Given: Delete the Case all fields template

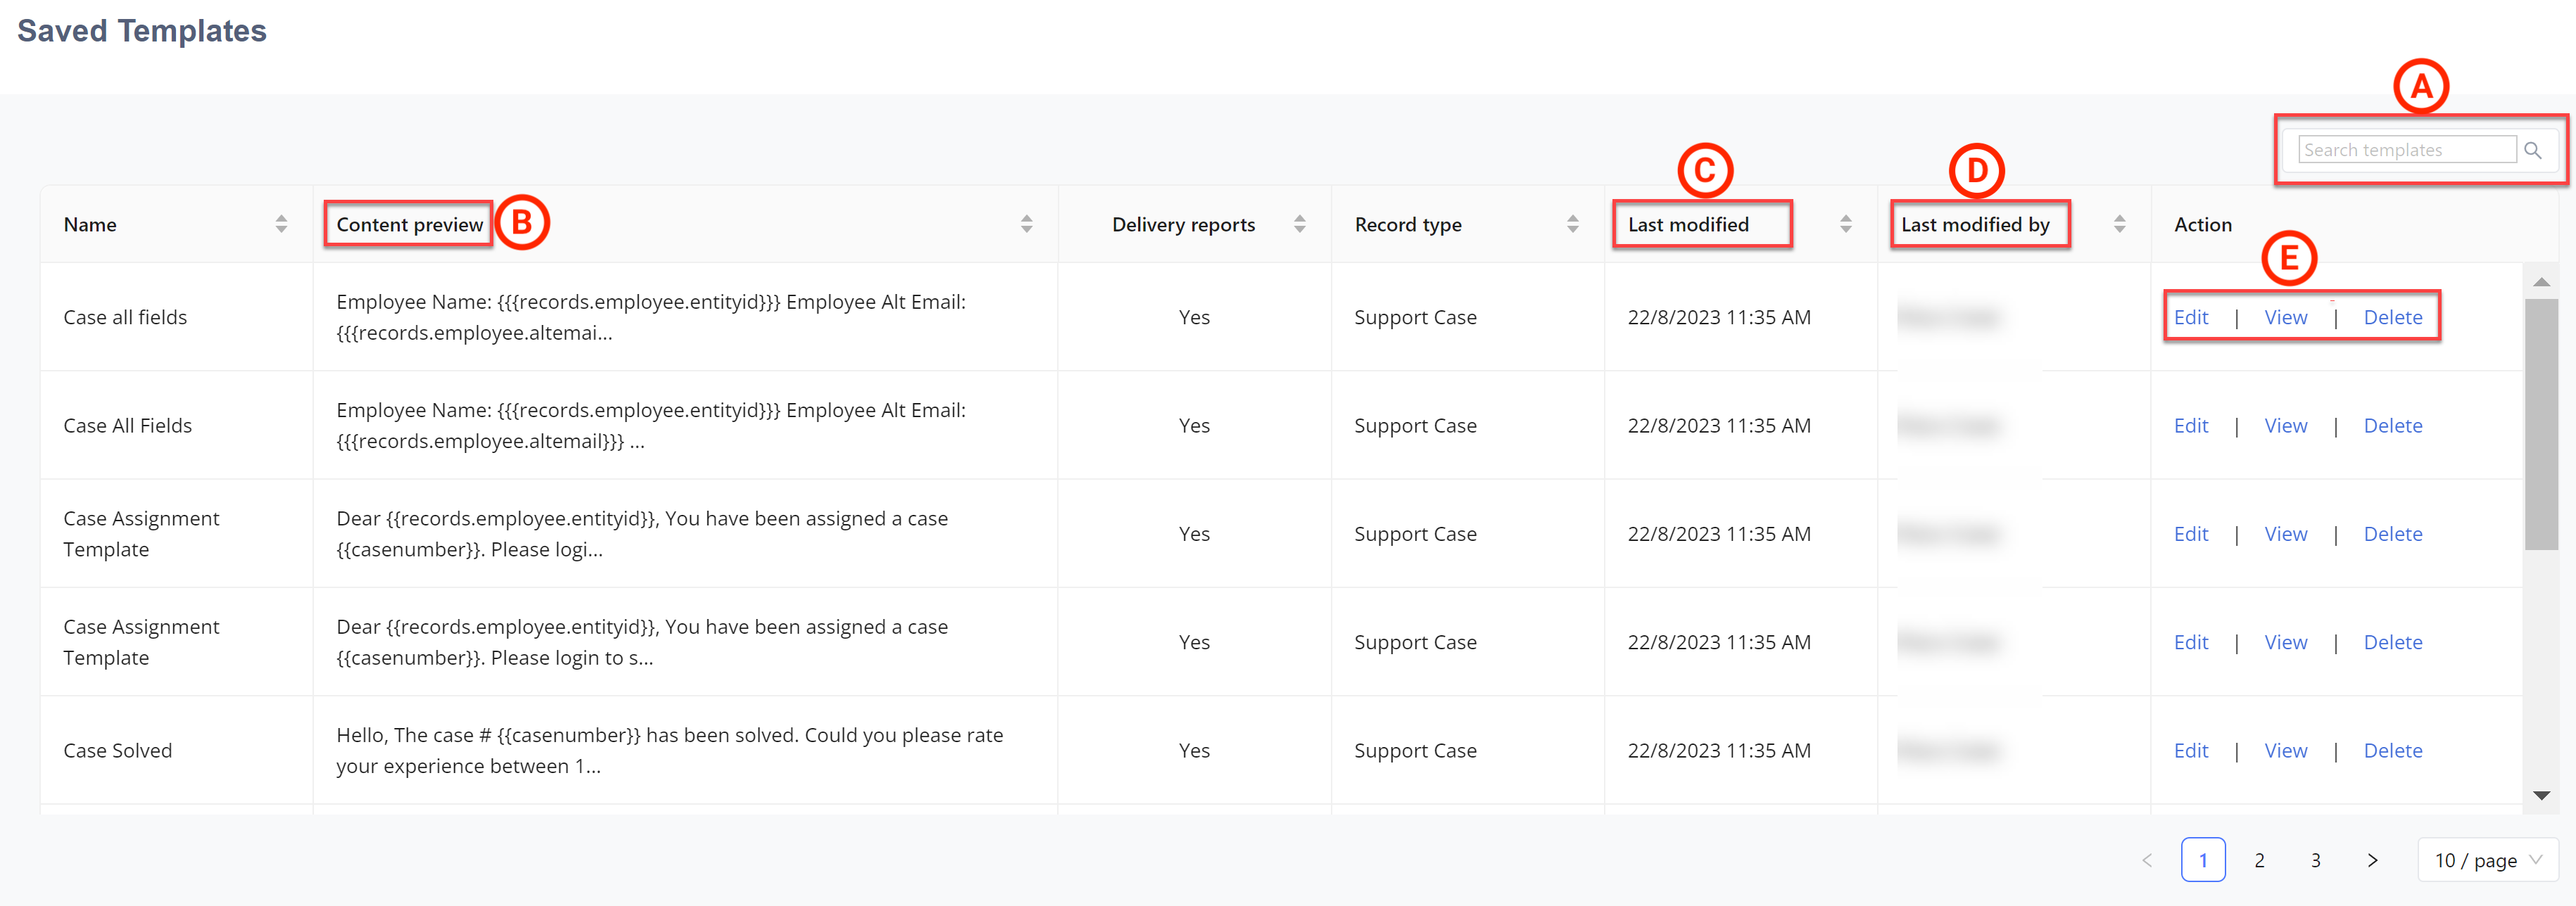Looking at the screenshot, I should tap(2393, 317).
